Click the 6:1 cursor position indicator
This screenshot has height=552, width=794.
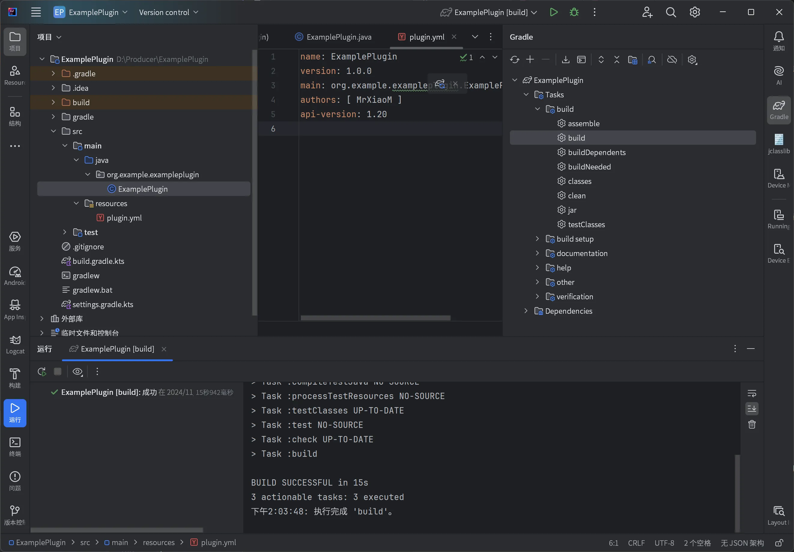[x=613, y=543]
